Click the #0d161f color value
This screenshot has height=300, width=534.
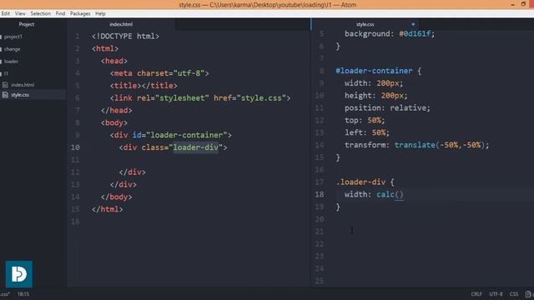[415, 33]
